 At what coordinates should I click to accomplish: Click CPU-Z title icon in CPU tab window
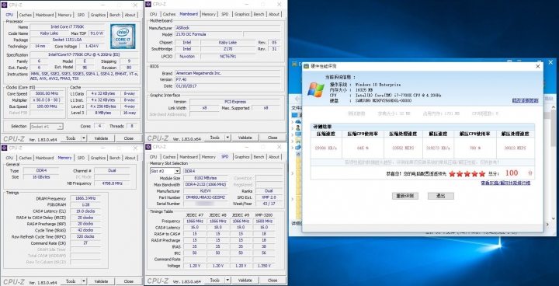(5, 5)
